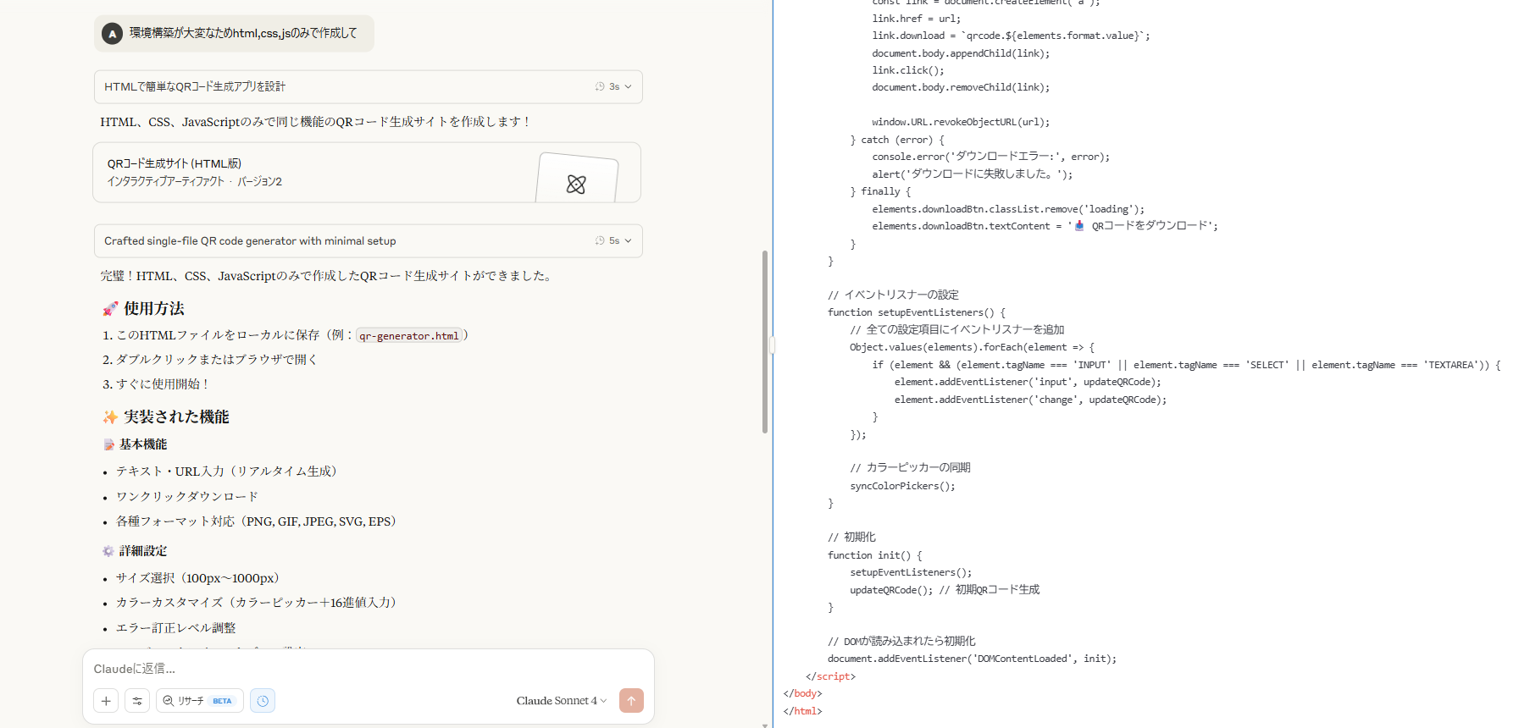Open the tools settings sliders icon

pos(137,701)
